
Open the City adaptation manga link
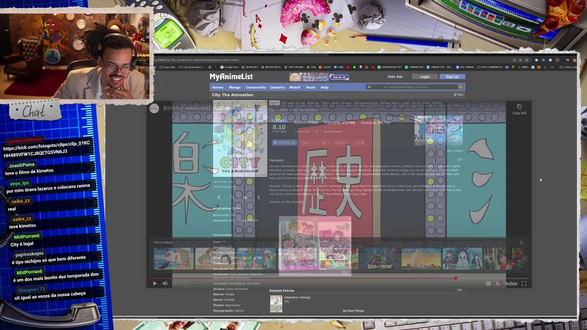287,301
